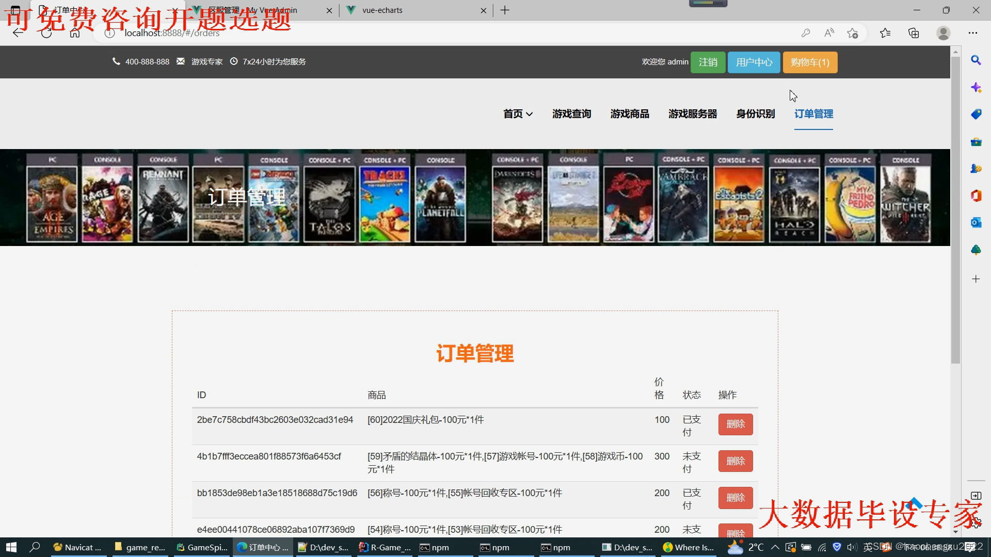991x557 pixels.
Task: Open Windows taskbar search
Action: (x=35, y=547)
